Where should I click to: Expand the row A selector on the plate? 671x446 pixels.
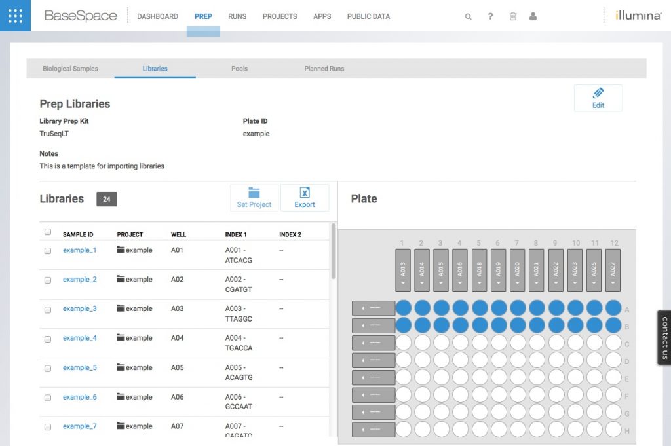[372, 308]
